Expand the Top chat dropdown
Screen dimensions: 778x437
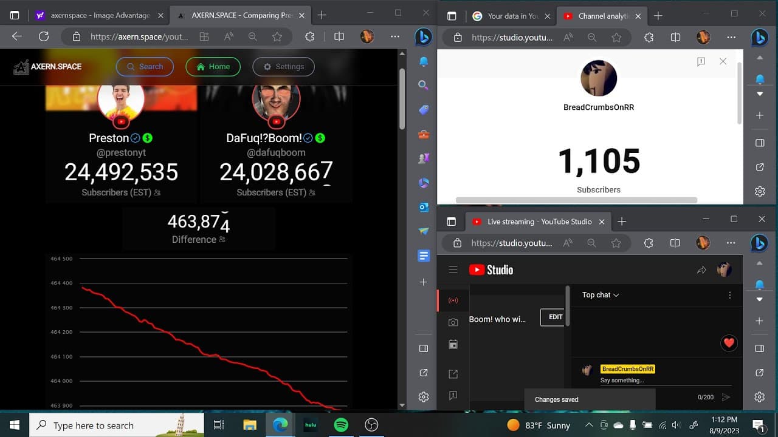coord(601,295)
